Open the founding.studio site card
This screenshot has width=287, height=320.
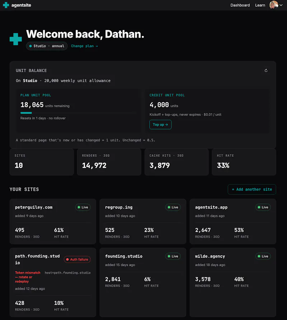143,282
